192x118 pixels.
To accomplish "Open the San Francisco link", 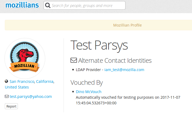I will [x=22, y=82].
